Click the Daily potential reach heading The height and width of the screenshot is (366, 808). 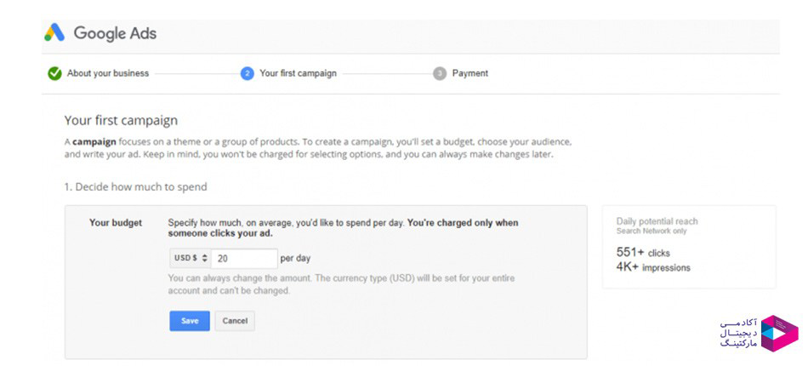pyautogui.click(x=657, y=221)
